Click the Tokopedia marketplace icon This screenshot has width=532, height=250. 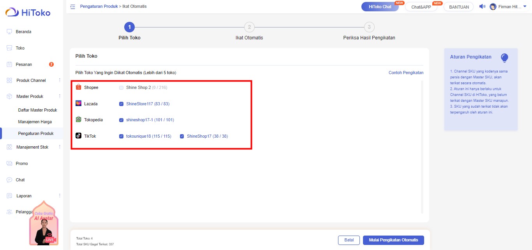click(x=79, y=120)
